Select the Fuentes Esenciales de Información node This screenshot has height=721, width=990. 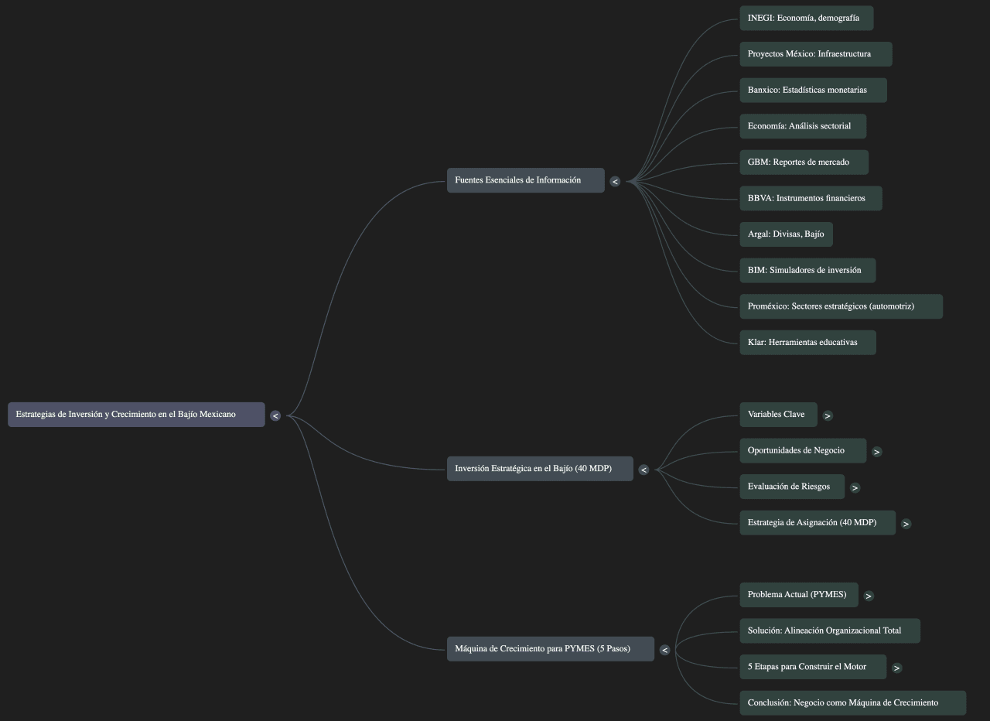point(526,180)
